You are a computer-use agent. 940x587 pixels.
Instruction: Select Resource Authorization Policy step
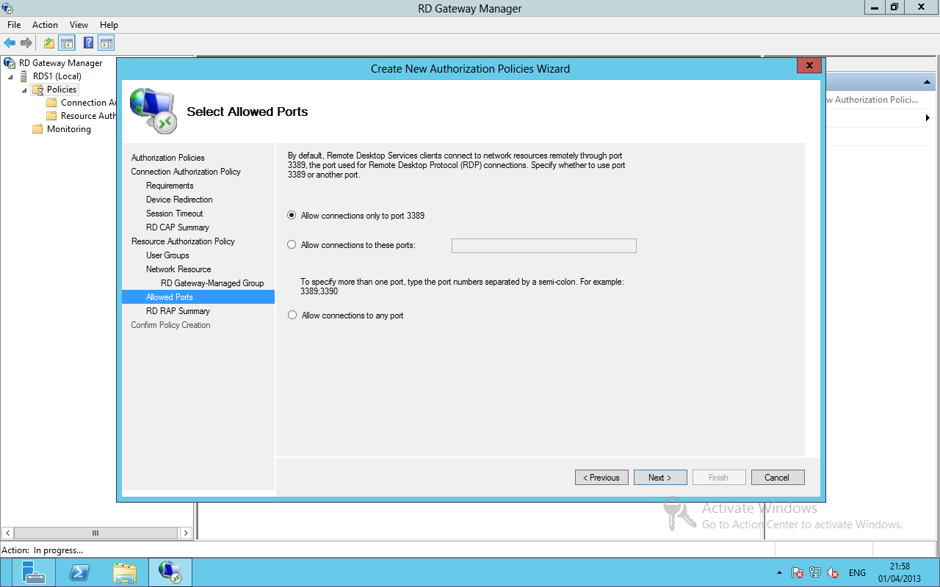[x=183, y=241]
